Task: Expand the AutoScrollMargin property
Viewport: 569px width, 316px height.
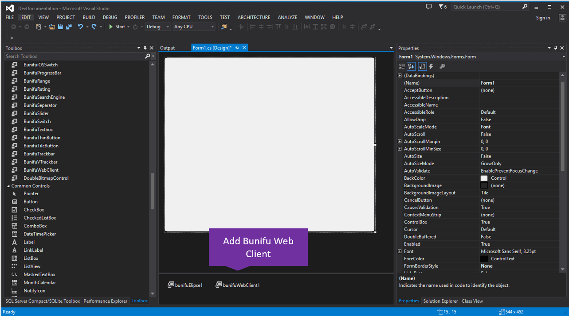Action: point(400,142)
